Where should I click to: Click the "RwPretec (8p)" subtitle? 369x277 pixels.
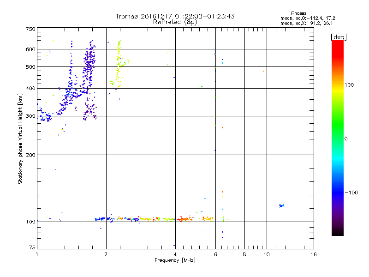[175, 22]
